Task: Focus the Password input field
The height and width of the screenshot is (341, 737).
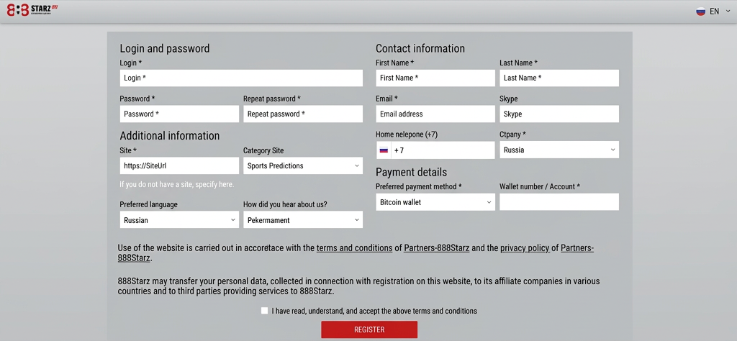Action: 179,114
